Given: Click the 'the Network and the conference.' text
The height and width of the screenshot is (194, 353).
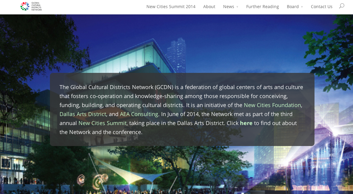Looking at the screenshot, I should (101, 132).
